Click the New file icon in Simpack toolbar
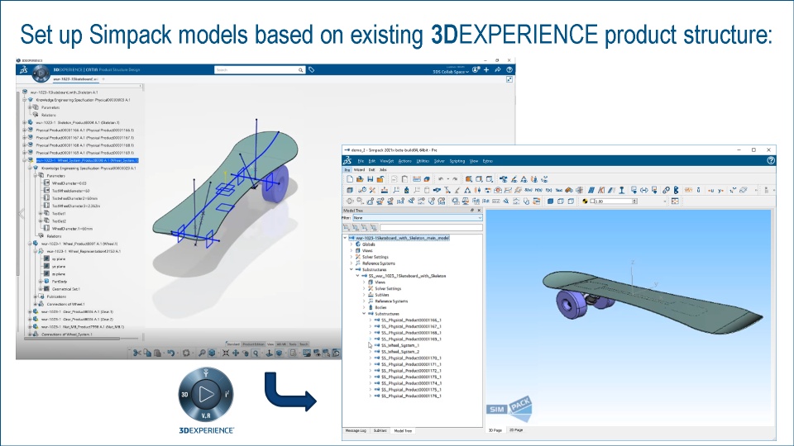794x446 pixels. tap(350, 179)
